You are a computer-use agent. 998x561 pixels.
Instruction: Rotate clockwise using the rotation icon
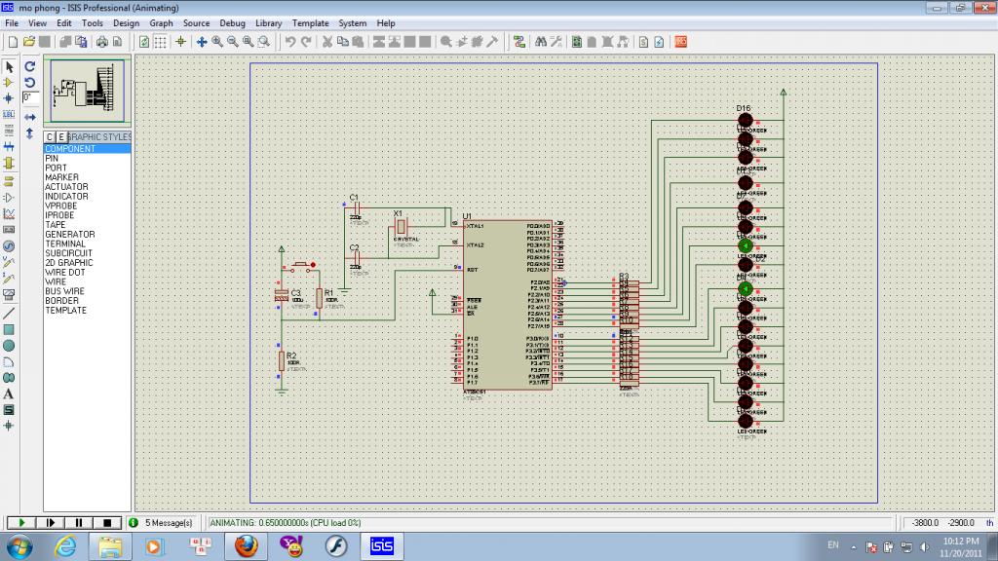pos(29,67)
